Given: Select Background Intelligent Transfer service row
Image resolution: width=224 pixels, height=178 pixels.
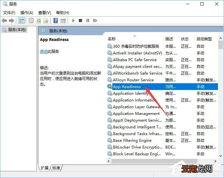Looking at the screenshot, I should coord(162,127).
